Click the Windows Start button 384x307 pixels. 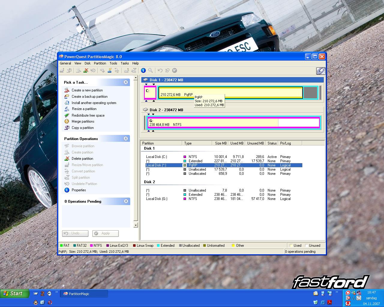pyautogui.click(x=15, y=294)
